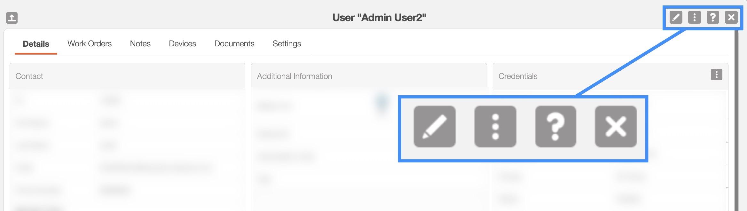Close the user dialog with small X icon

coord(731,17)
